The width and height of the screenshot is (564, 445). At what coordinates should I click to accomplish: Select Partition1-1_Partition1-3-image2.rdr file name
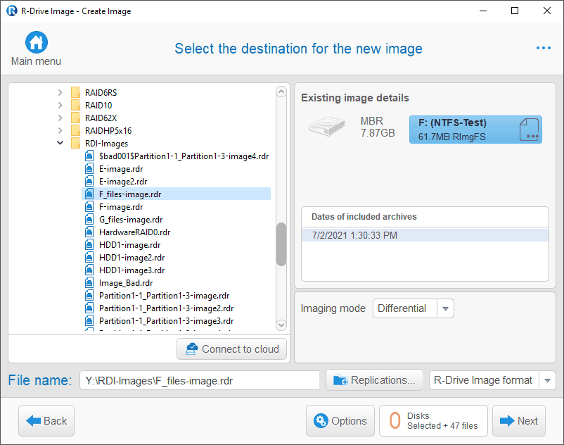point(167,308)
